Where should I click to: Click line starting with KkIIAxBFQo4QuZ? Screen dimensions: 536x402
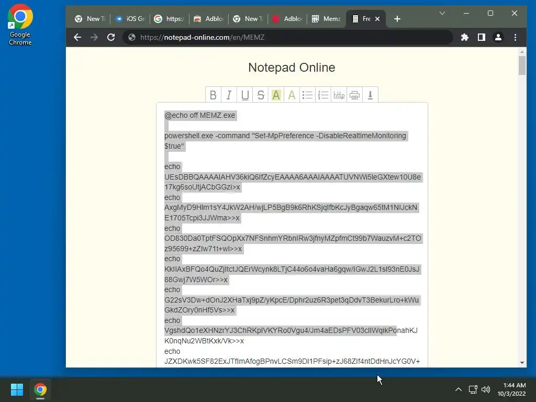(x=292, y=269)
